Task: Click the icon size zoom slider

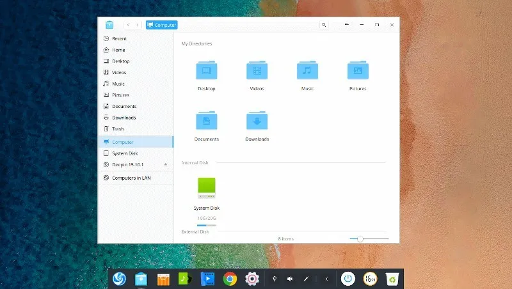Action: [x=360, y=238]
